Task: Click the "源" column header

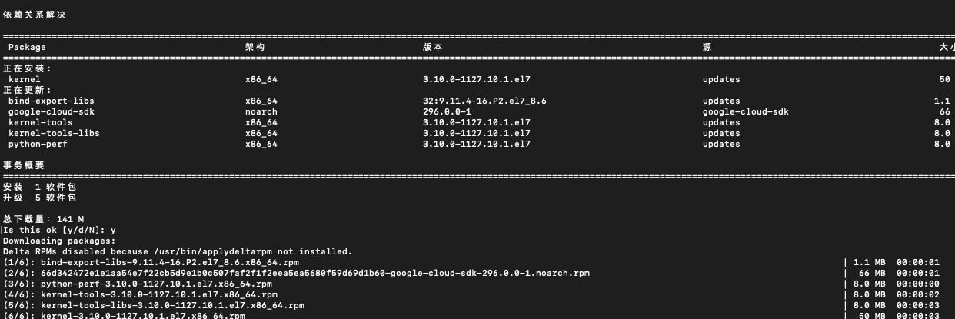Action: click(707, 47)
